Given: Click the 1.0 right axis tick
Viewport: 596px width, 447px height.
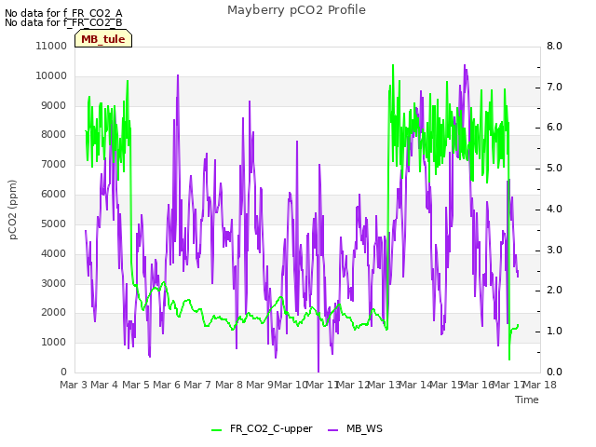Looking at the screenshot, I should 554,332.
